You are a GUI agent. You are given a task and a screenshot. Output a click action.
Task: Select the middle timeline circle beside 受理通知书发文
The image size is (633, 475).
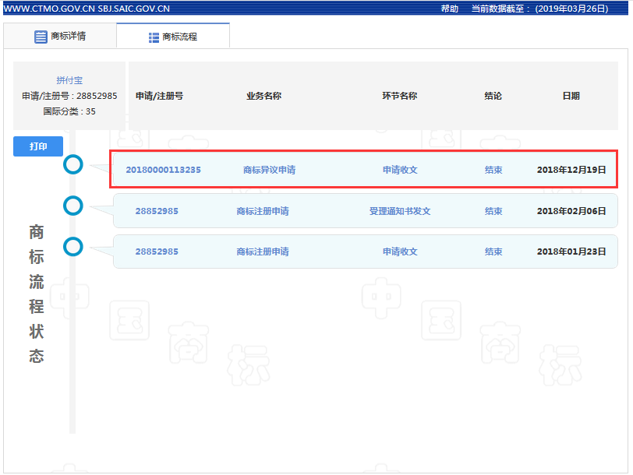pos(72,206)
